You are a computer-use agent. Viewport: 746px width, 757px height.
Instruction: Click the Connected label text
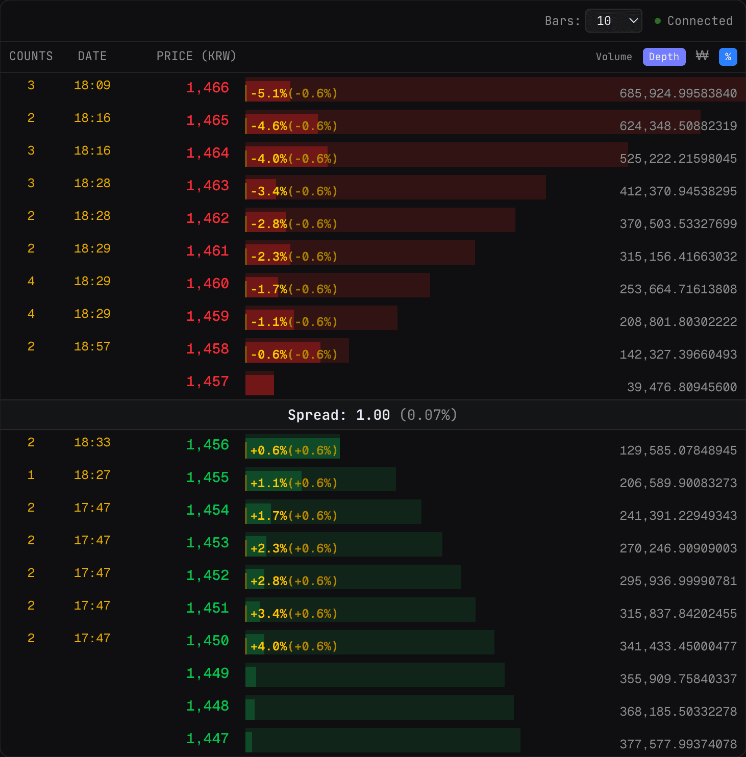coord(700,21)
